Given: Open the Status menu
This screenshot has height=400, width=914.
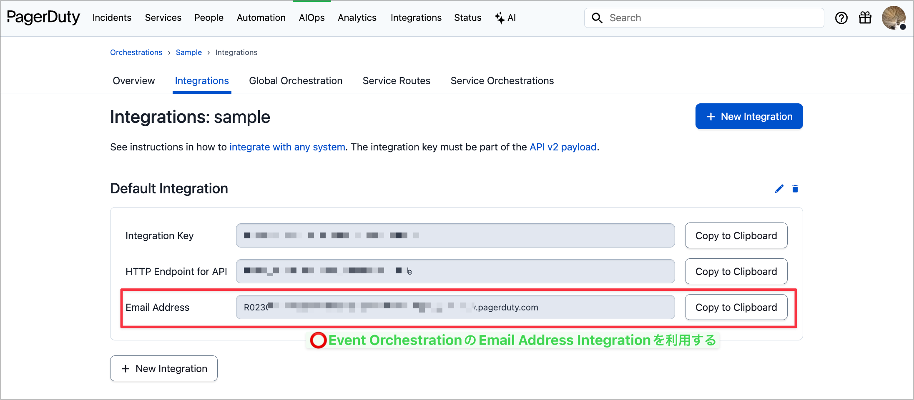Looking at the screenshot, I should coord(468,18).
